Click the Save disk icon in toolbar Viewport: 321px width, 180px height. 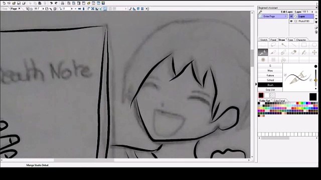[x=19, y=3]
